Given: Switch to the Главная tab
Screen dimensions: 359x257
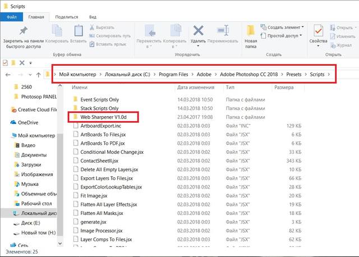Looking at the screenshot, I should (x=36, y=17).
